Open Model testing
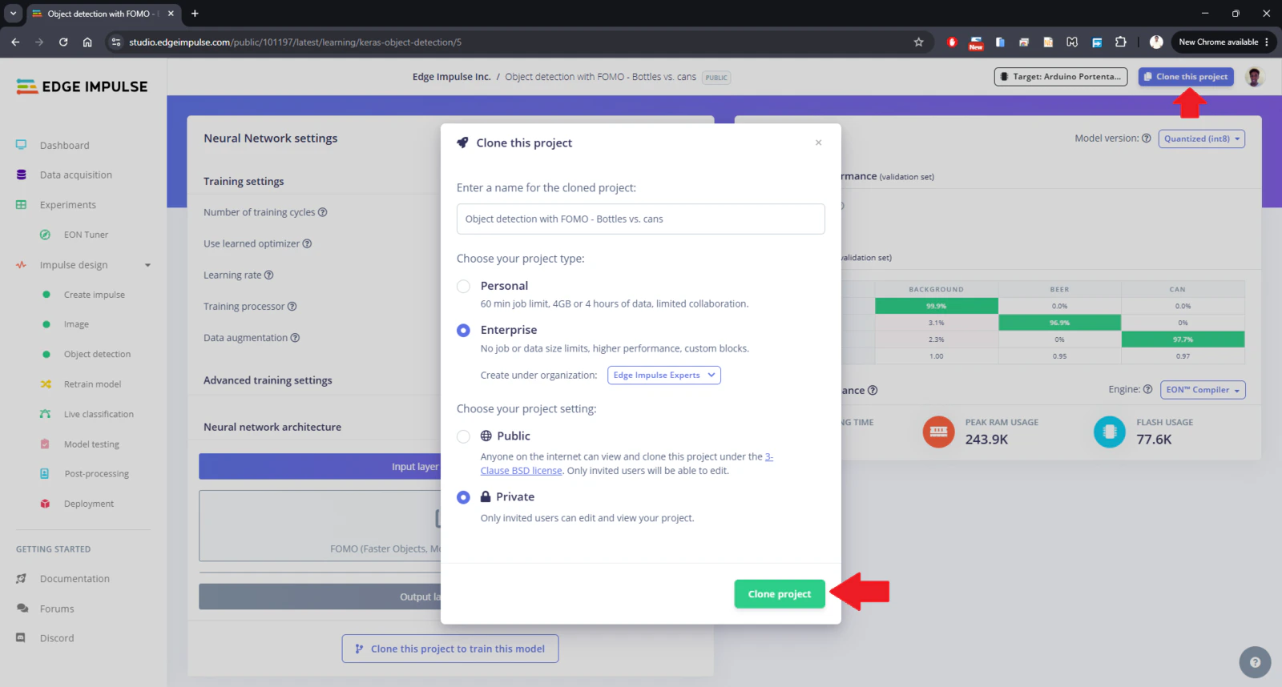 pyautogui.click(x=91, y=444)
